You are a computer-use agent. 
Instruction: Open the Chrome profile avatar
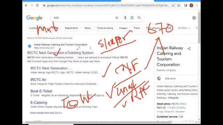pos(191,6)
